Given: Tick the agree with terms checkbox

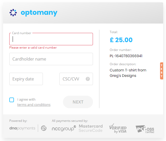Looking at the screenshot, I should coord(12,100).
